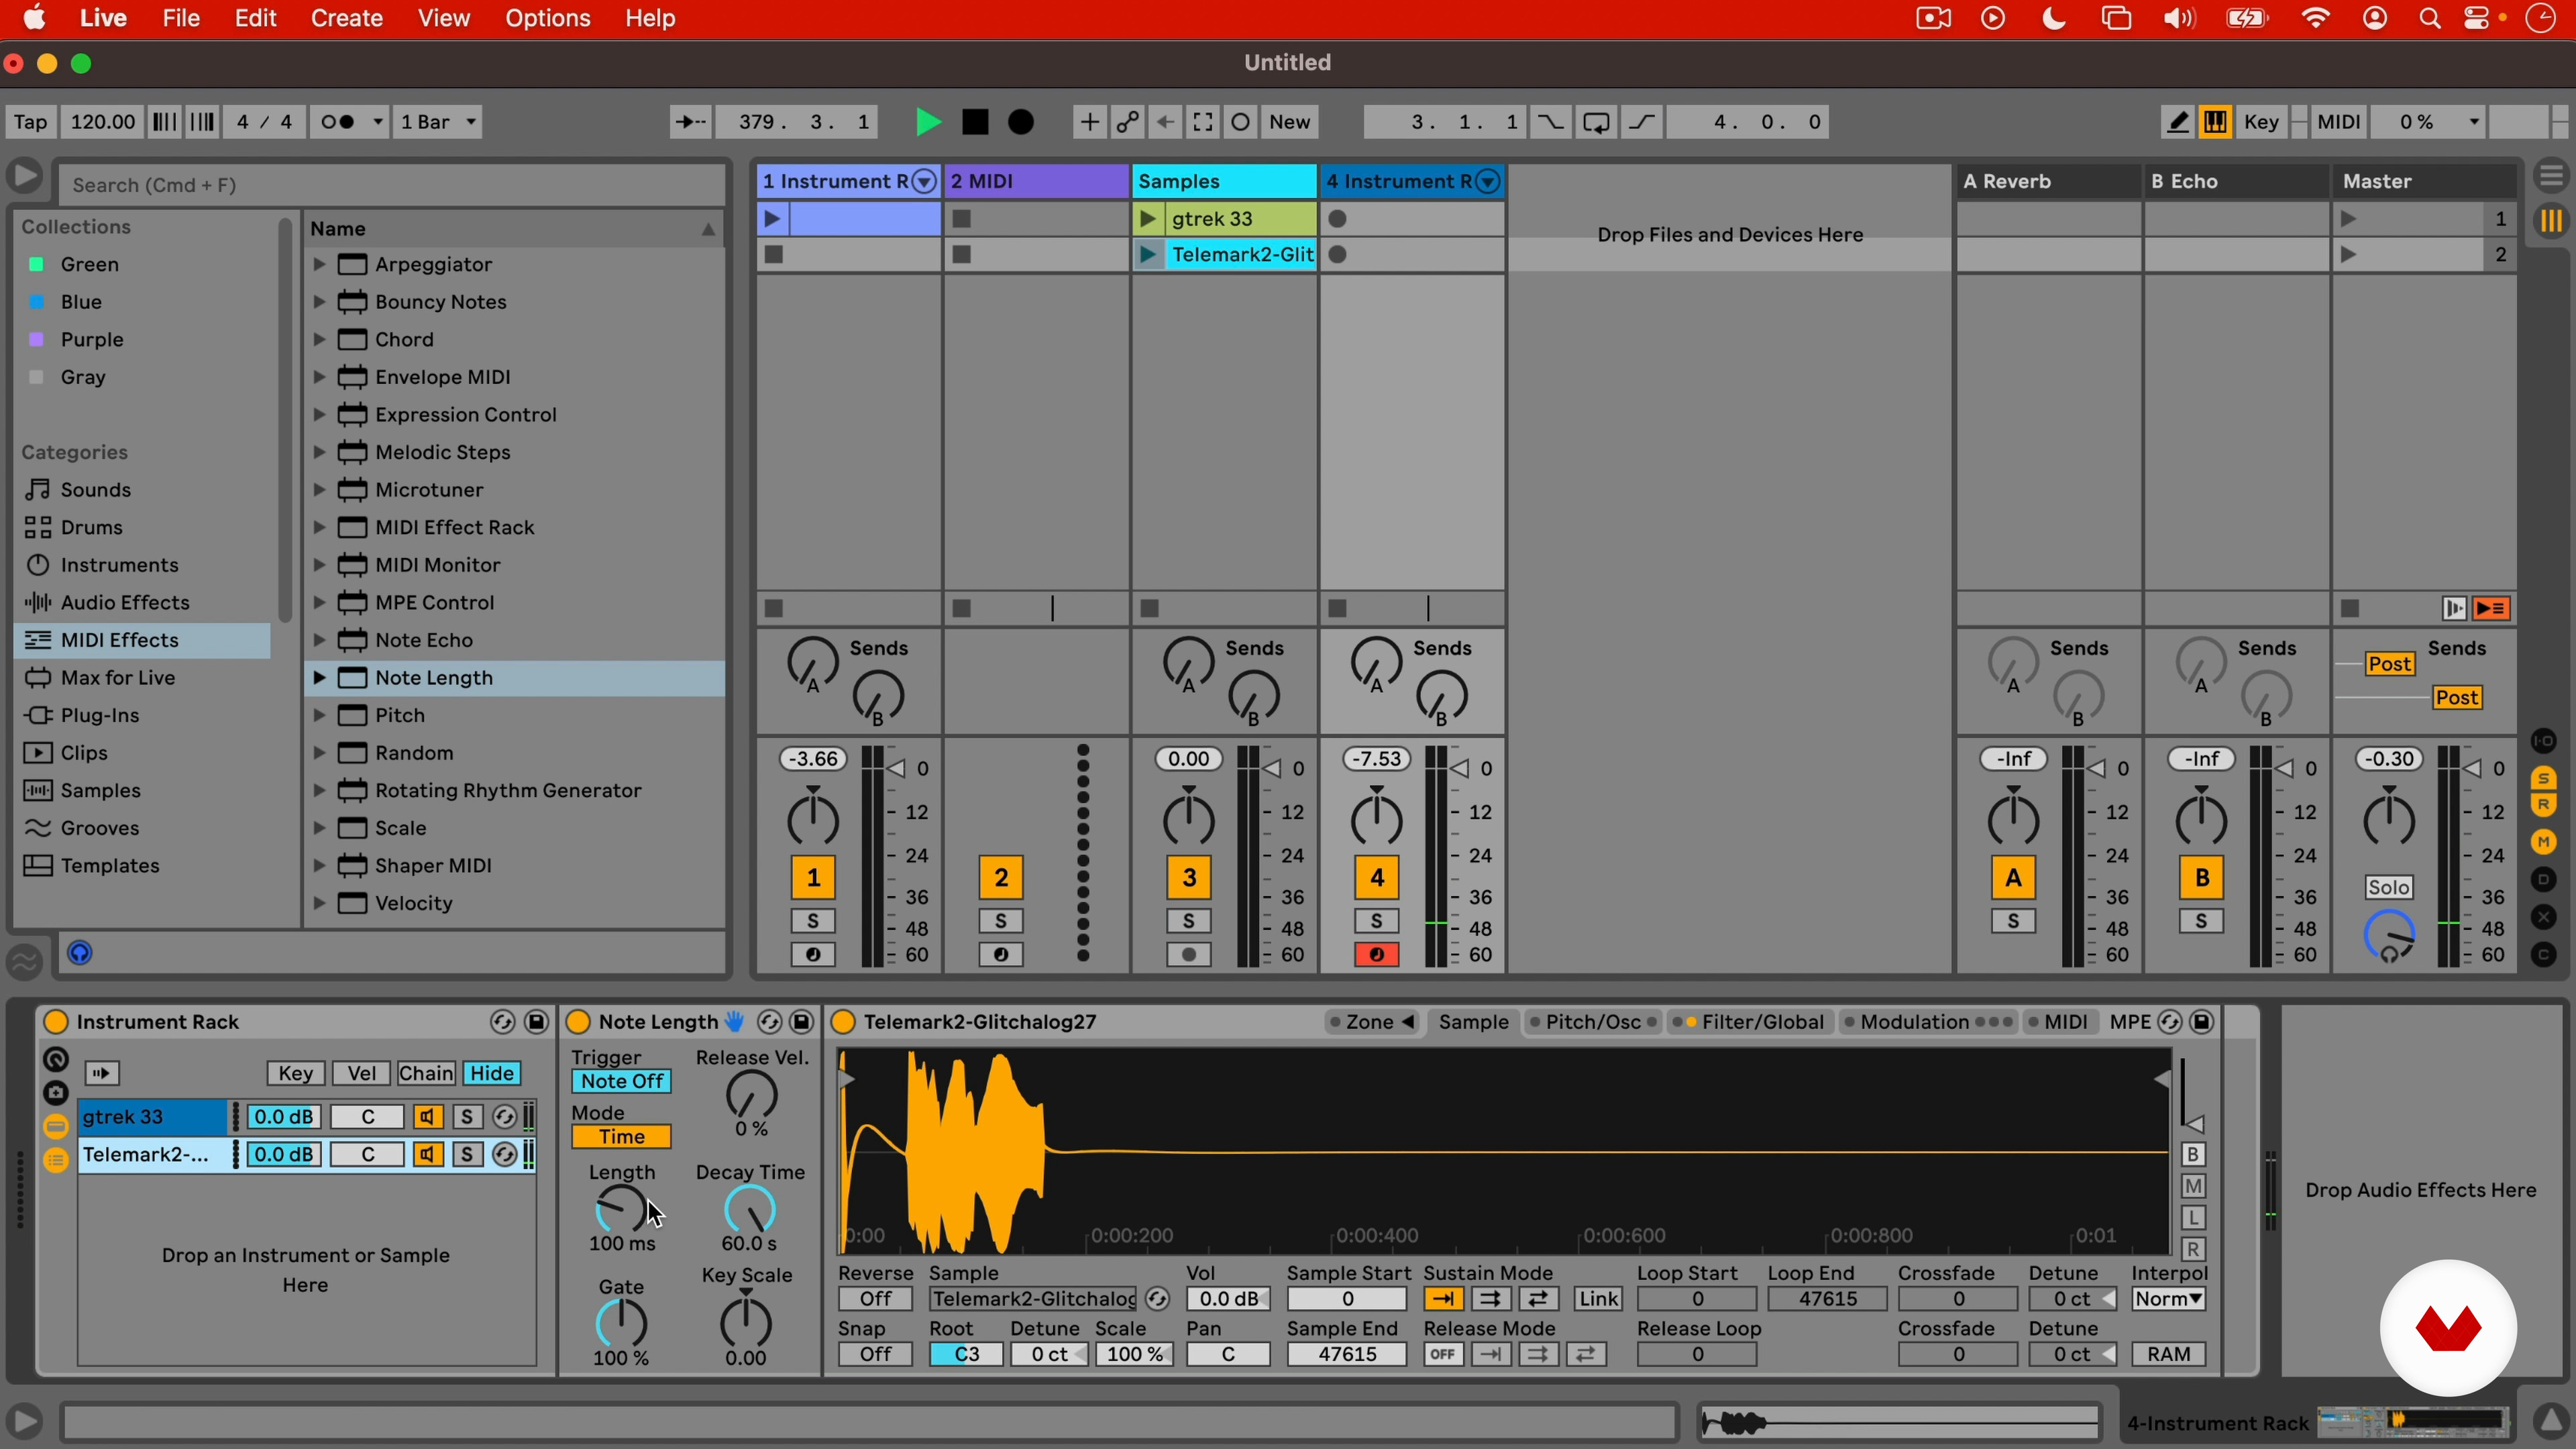Click the Hide chain list button

(x=492, y=1073)
